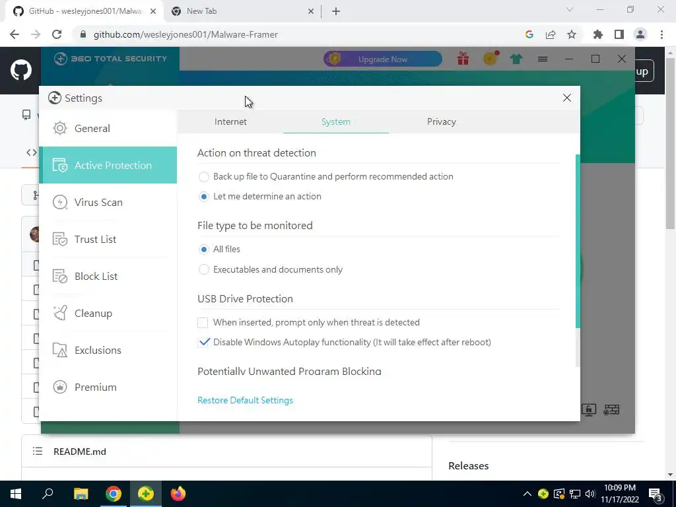Open Chrome profile avatar
The height and width of the screenshot is (507, 676).
click(x=640, y=34)
